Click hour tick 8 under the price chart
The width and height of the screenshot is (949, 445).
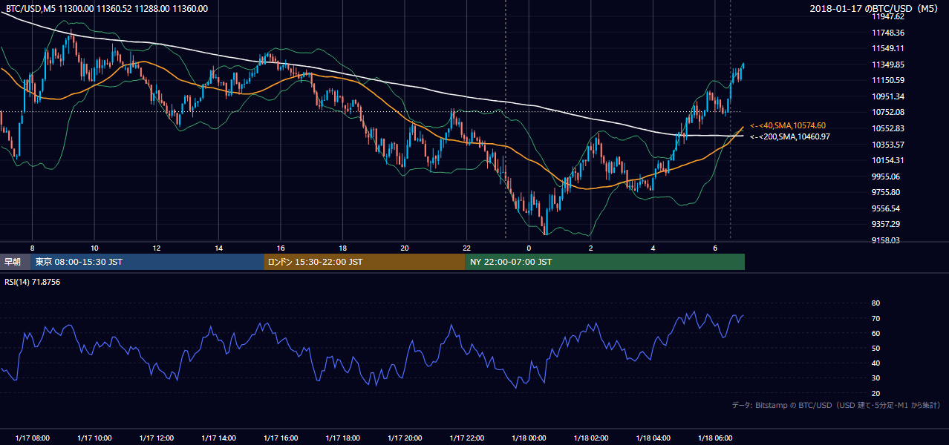32,248
